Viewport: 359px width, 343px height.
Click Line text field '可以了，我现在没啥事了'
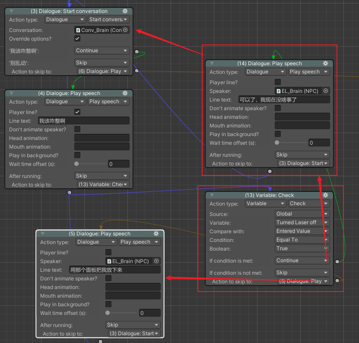[x=284, y=100]
